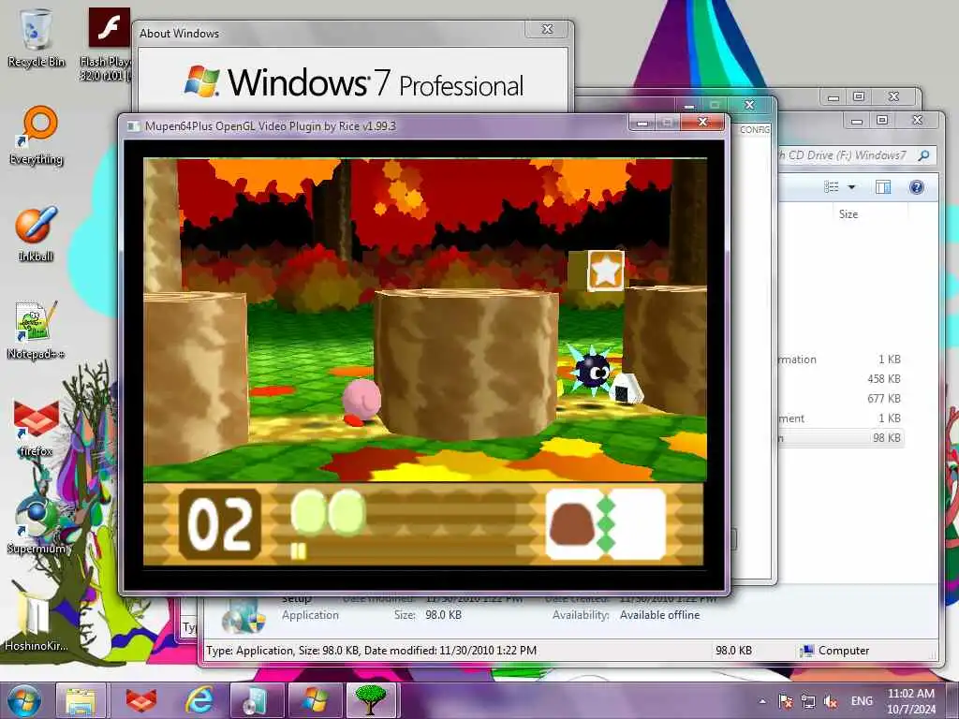Click the red fox icon on taskbar

coord(140,700)
